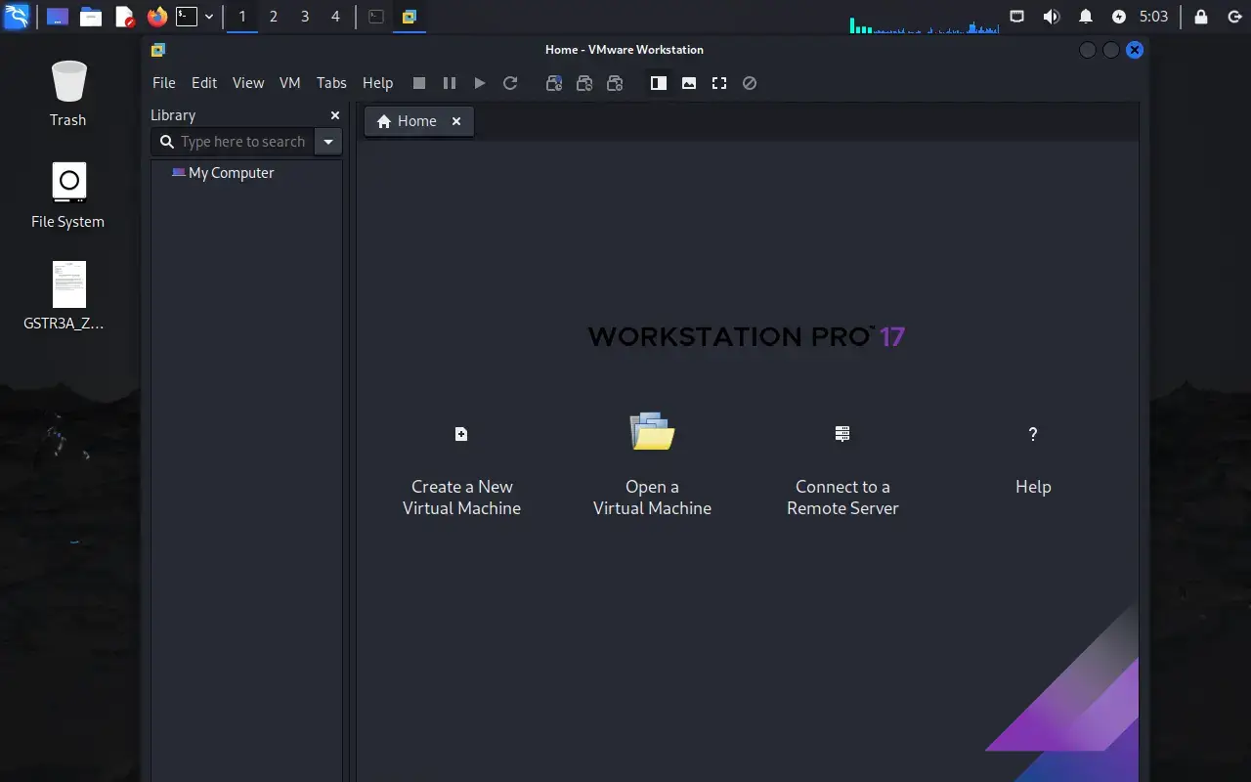Open the VM menu
This screenshot has width=1251, height=782.
[x=289, y=83]
